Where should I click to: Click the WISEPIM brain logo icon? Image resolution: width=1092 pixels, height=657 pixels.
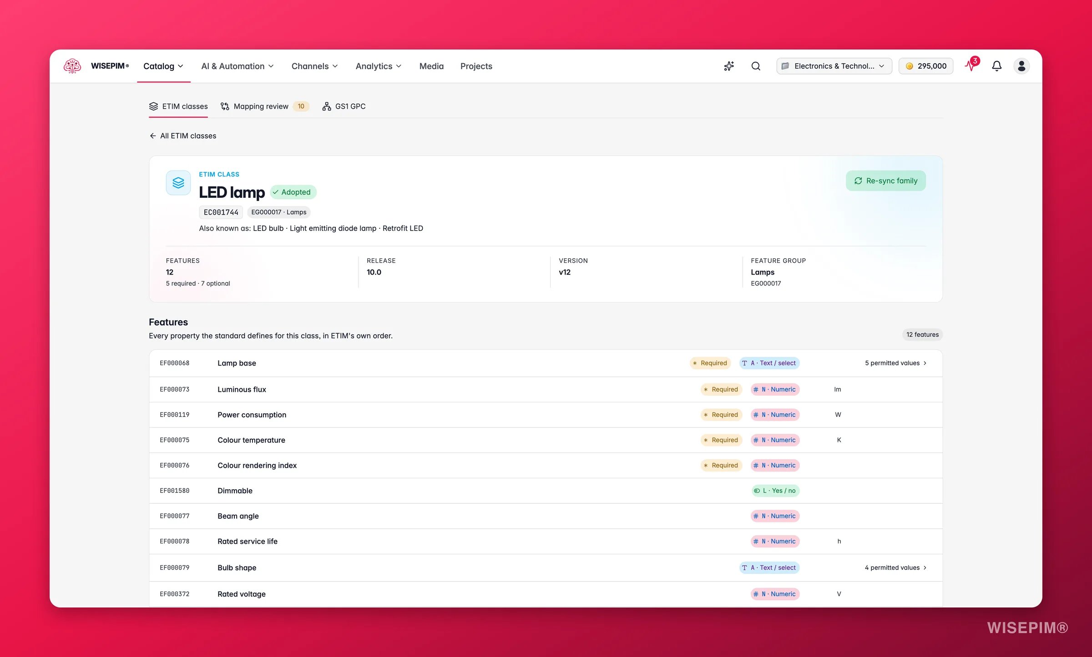pos(72,66)
